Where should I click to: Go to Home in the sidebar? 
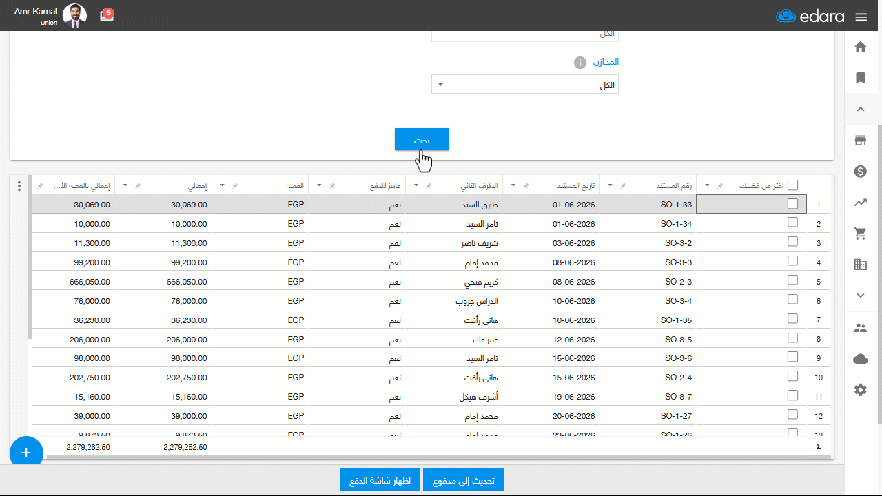(860, 47)
